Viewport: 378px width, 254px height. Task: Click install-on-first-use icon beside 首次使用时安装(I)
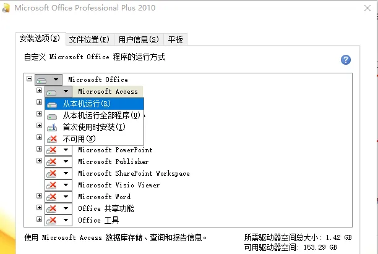coord(52,128)
